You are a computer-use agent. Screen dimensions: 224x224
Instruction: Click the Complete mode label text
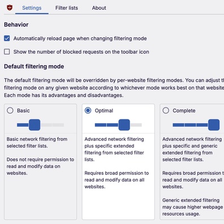tap(184, 110)
